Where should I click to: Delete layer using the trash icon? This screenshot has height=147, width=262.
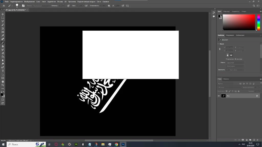click(257, 140)
